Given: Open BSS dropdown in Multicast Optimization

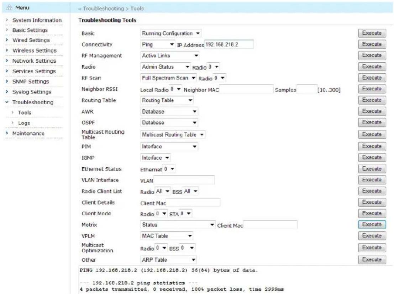Looking at the screenshot, I should pos(187,248).
